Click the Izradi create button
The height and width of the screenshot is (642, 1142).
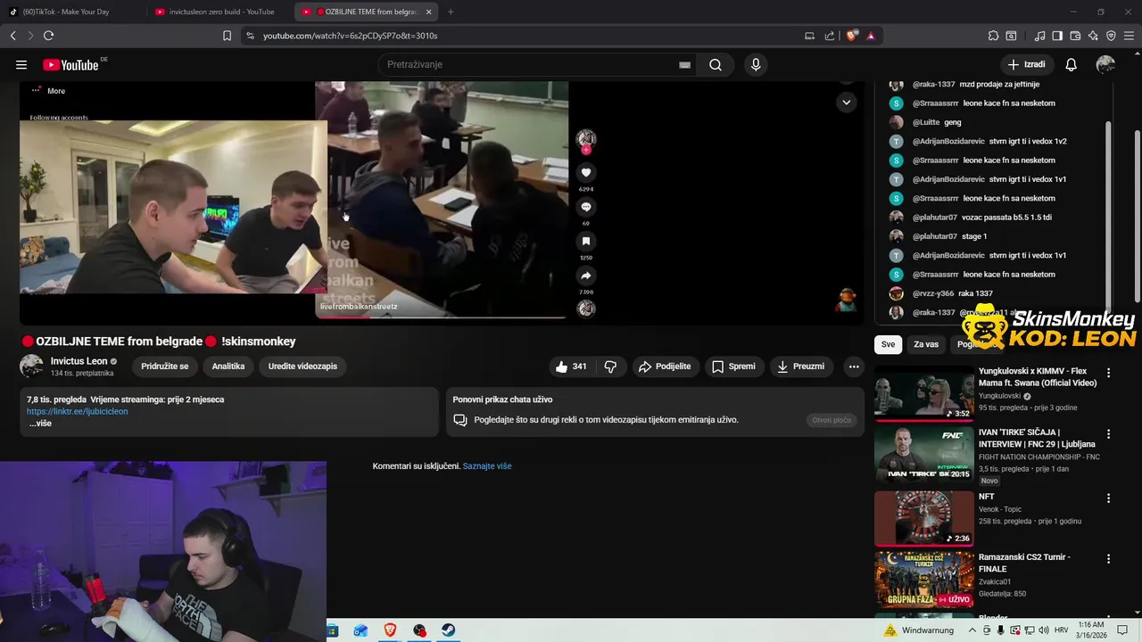(x=1026, y=64)
